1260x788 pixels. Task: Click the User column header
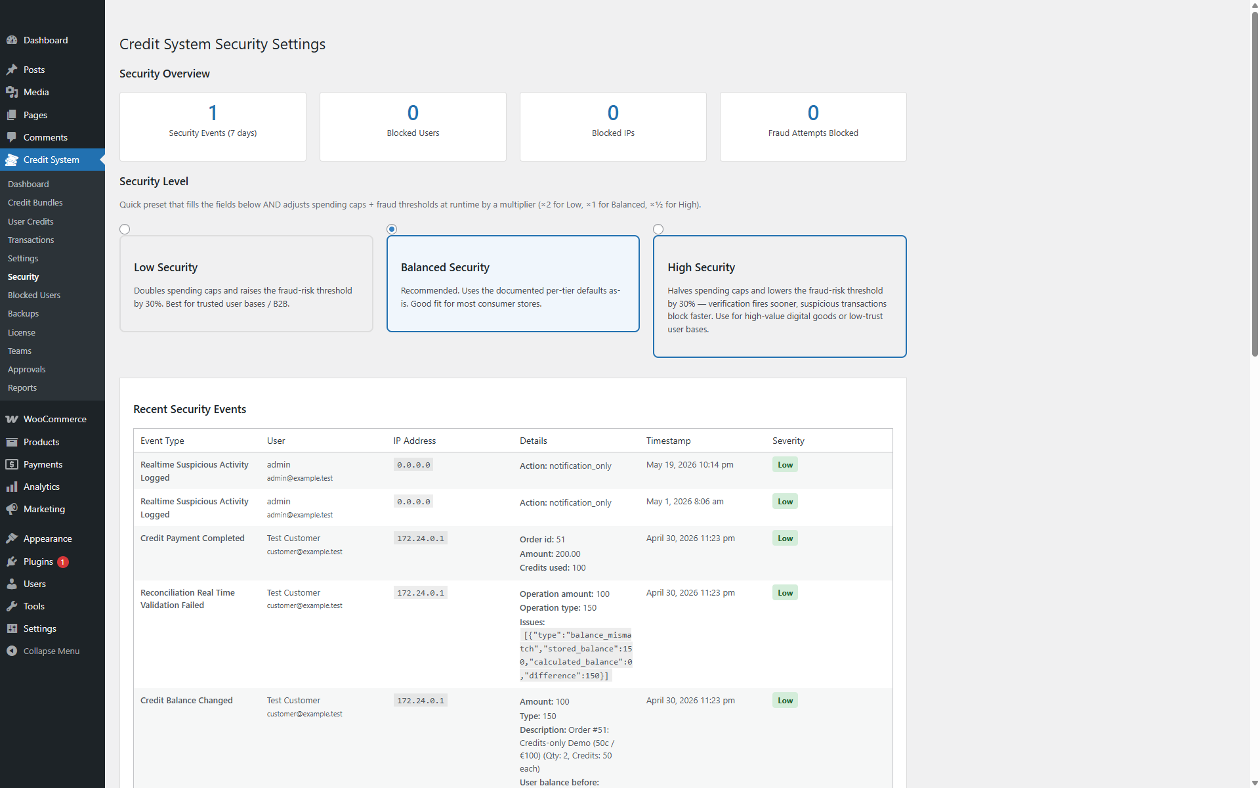coord(276,441)
